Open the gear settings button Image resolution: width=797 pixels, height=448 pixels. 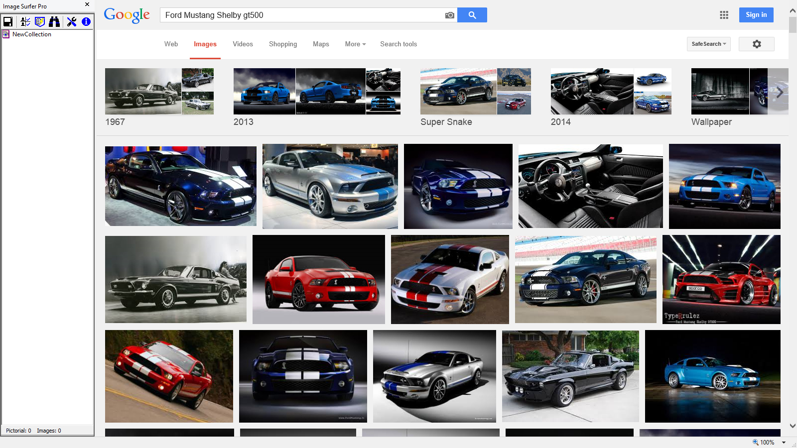pos(757,44)
